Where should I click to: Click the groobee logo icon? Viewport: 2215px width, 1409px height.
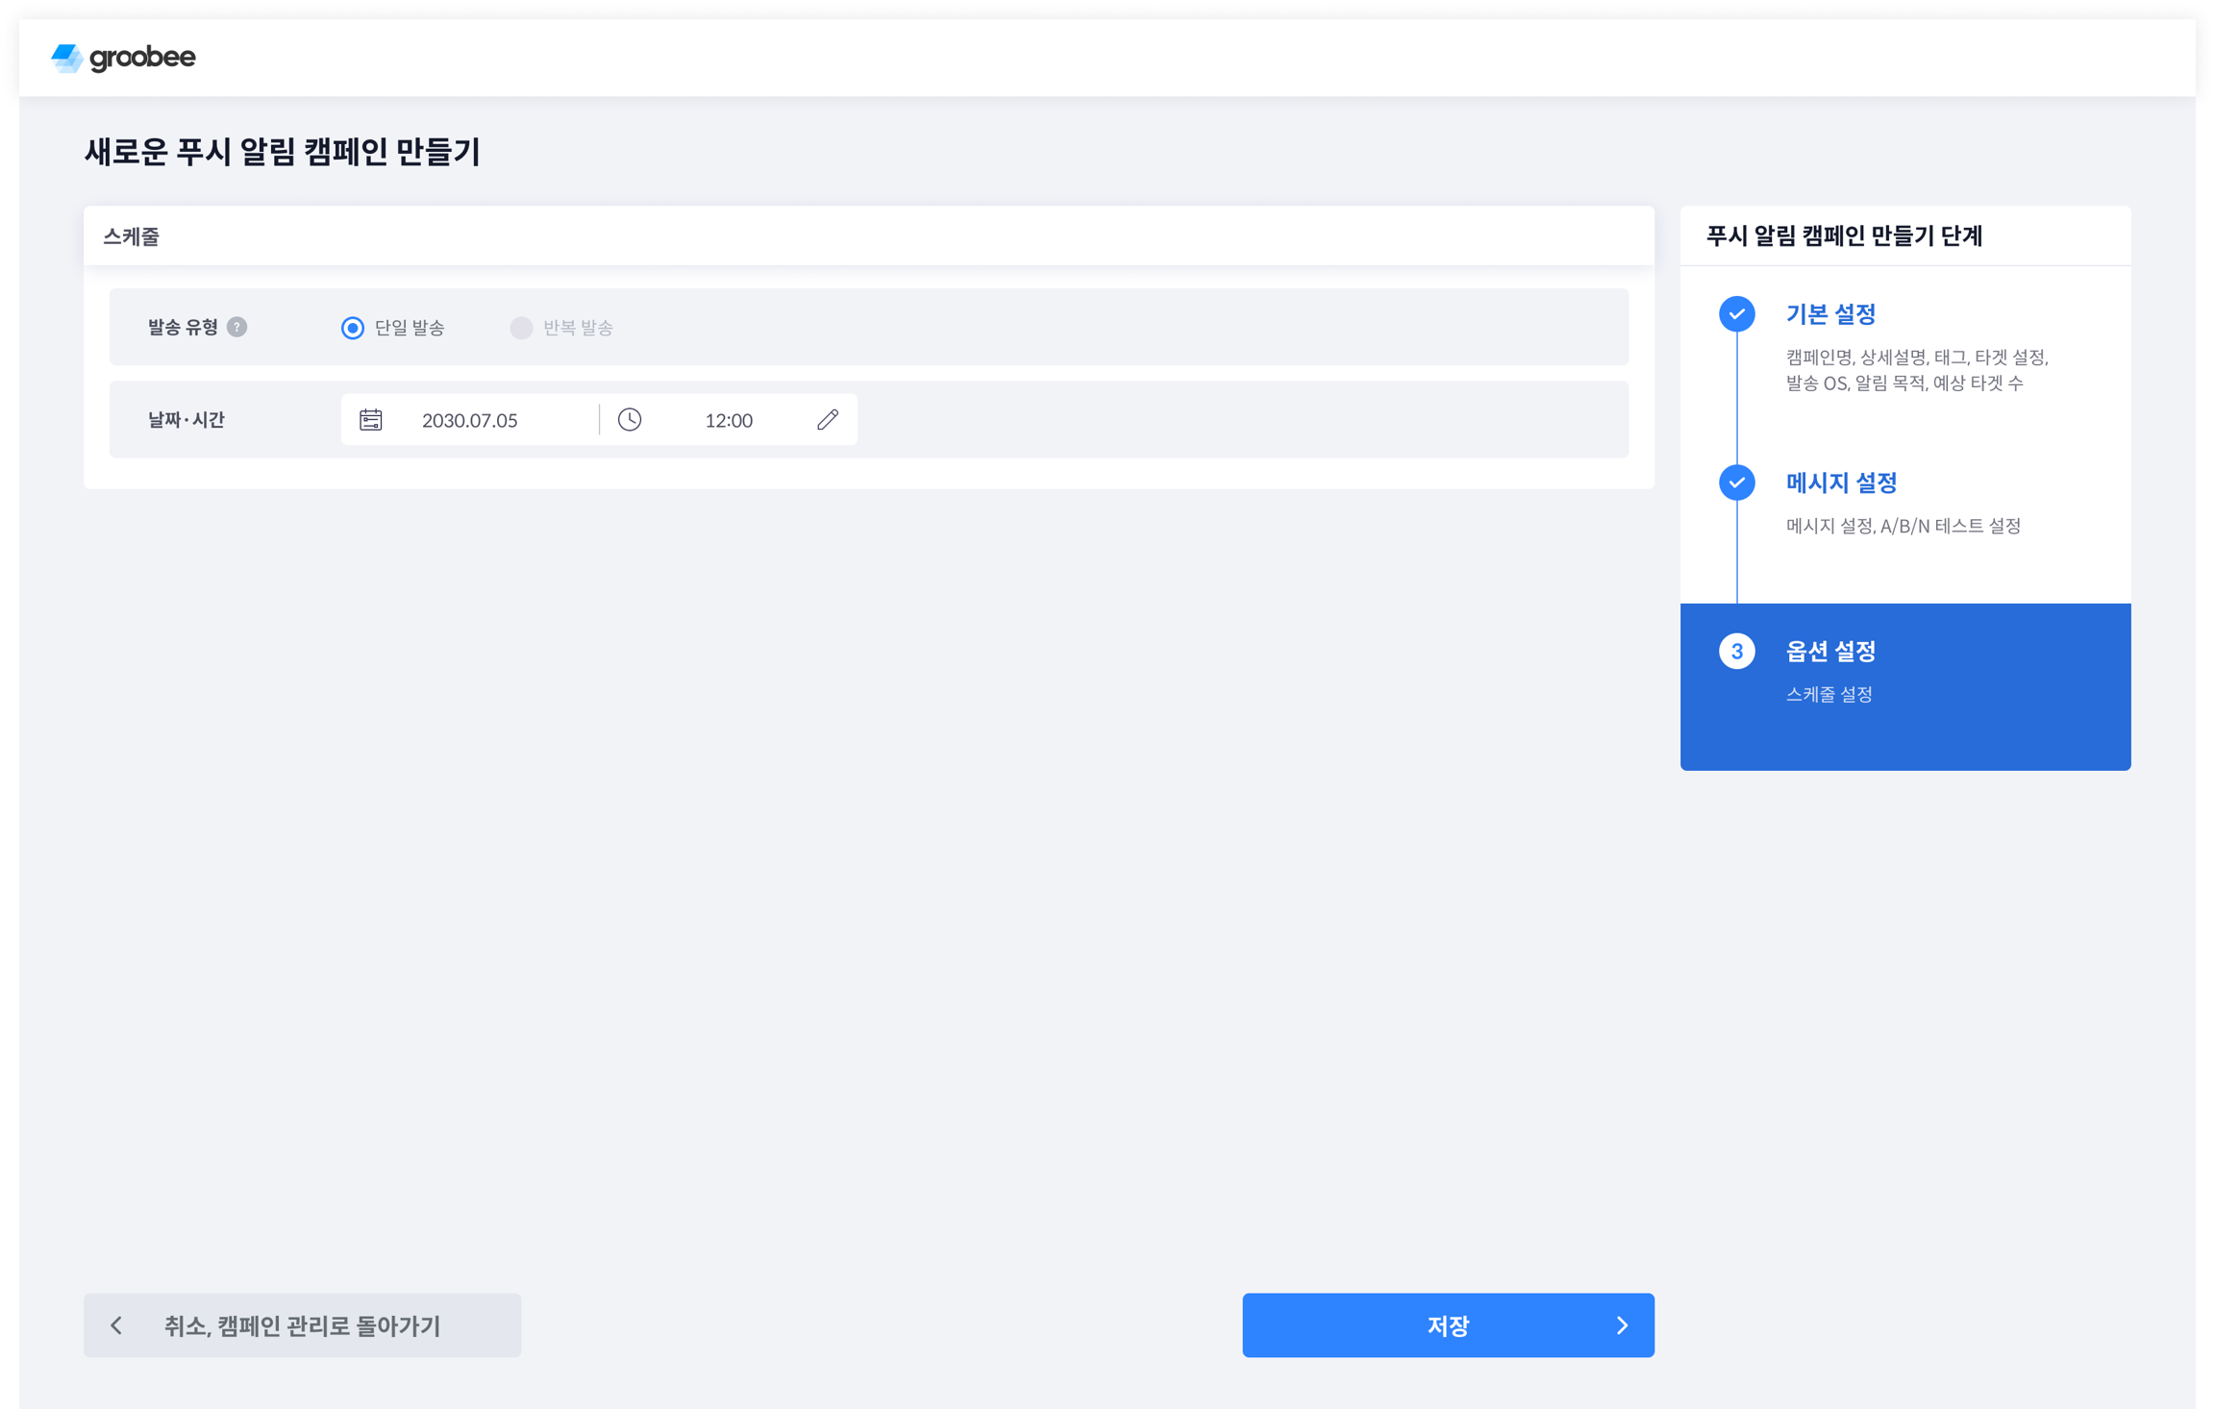pos(66,58)
